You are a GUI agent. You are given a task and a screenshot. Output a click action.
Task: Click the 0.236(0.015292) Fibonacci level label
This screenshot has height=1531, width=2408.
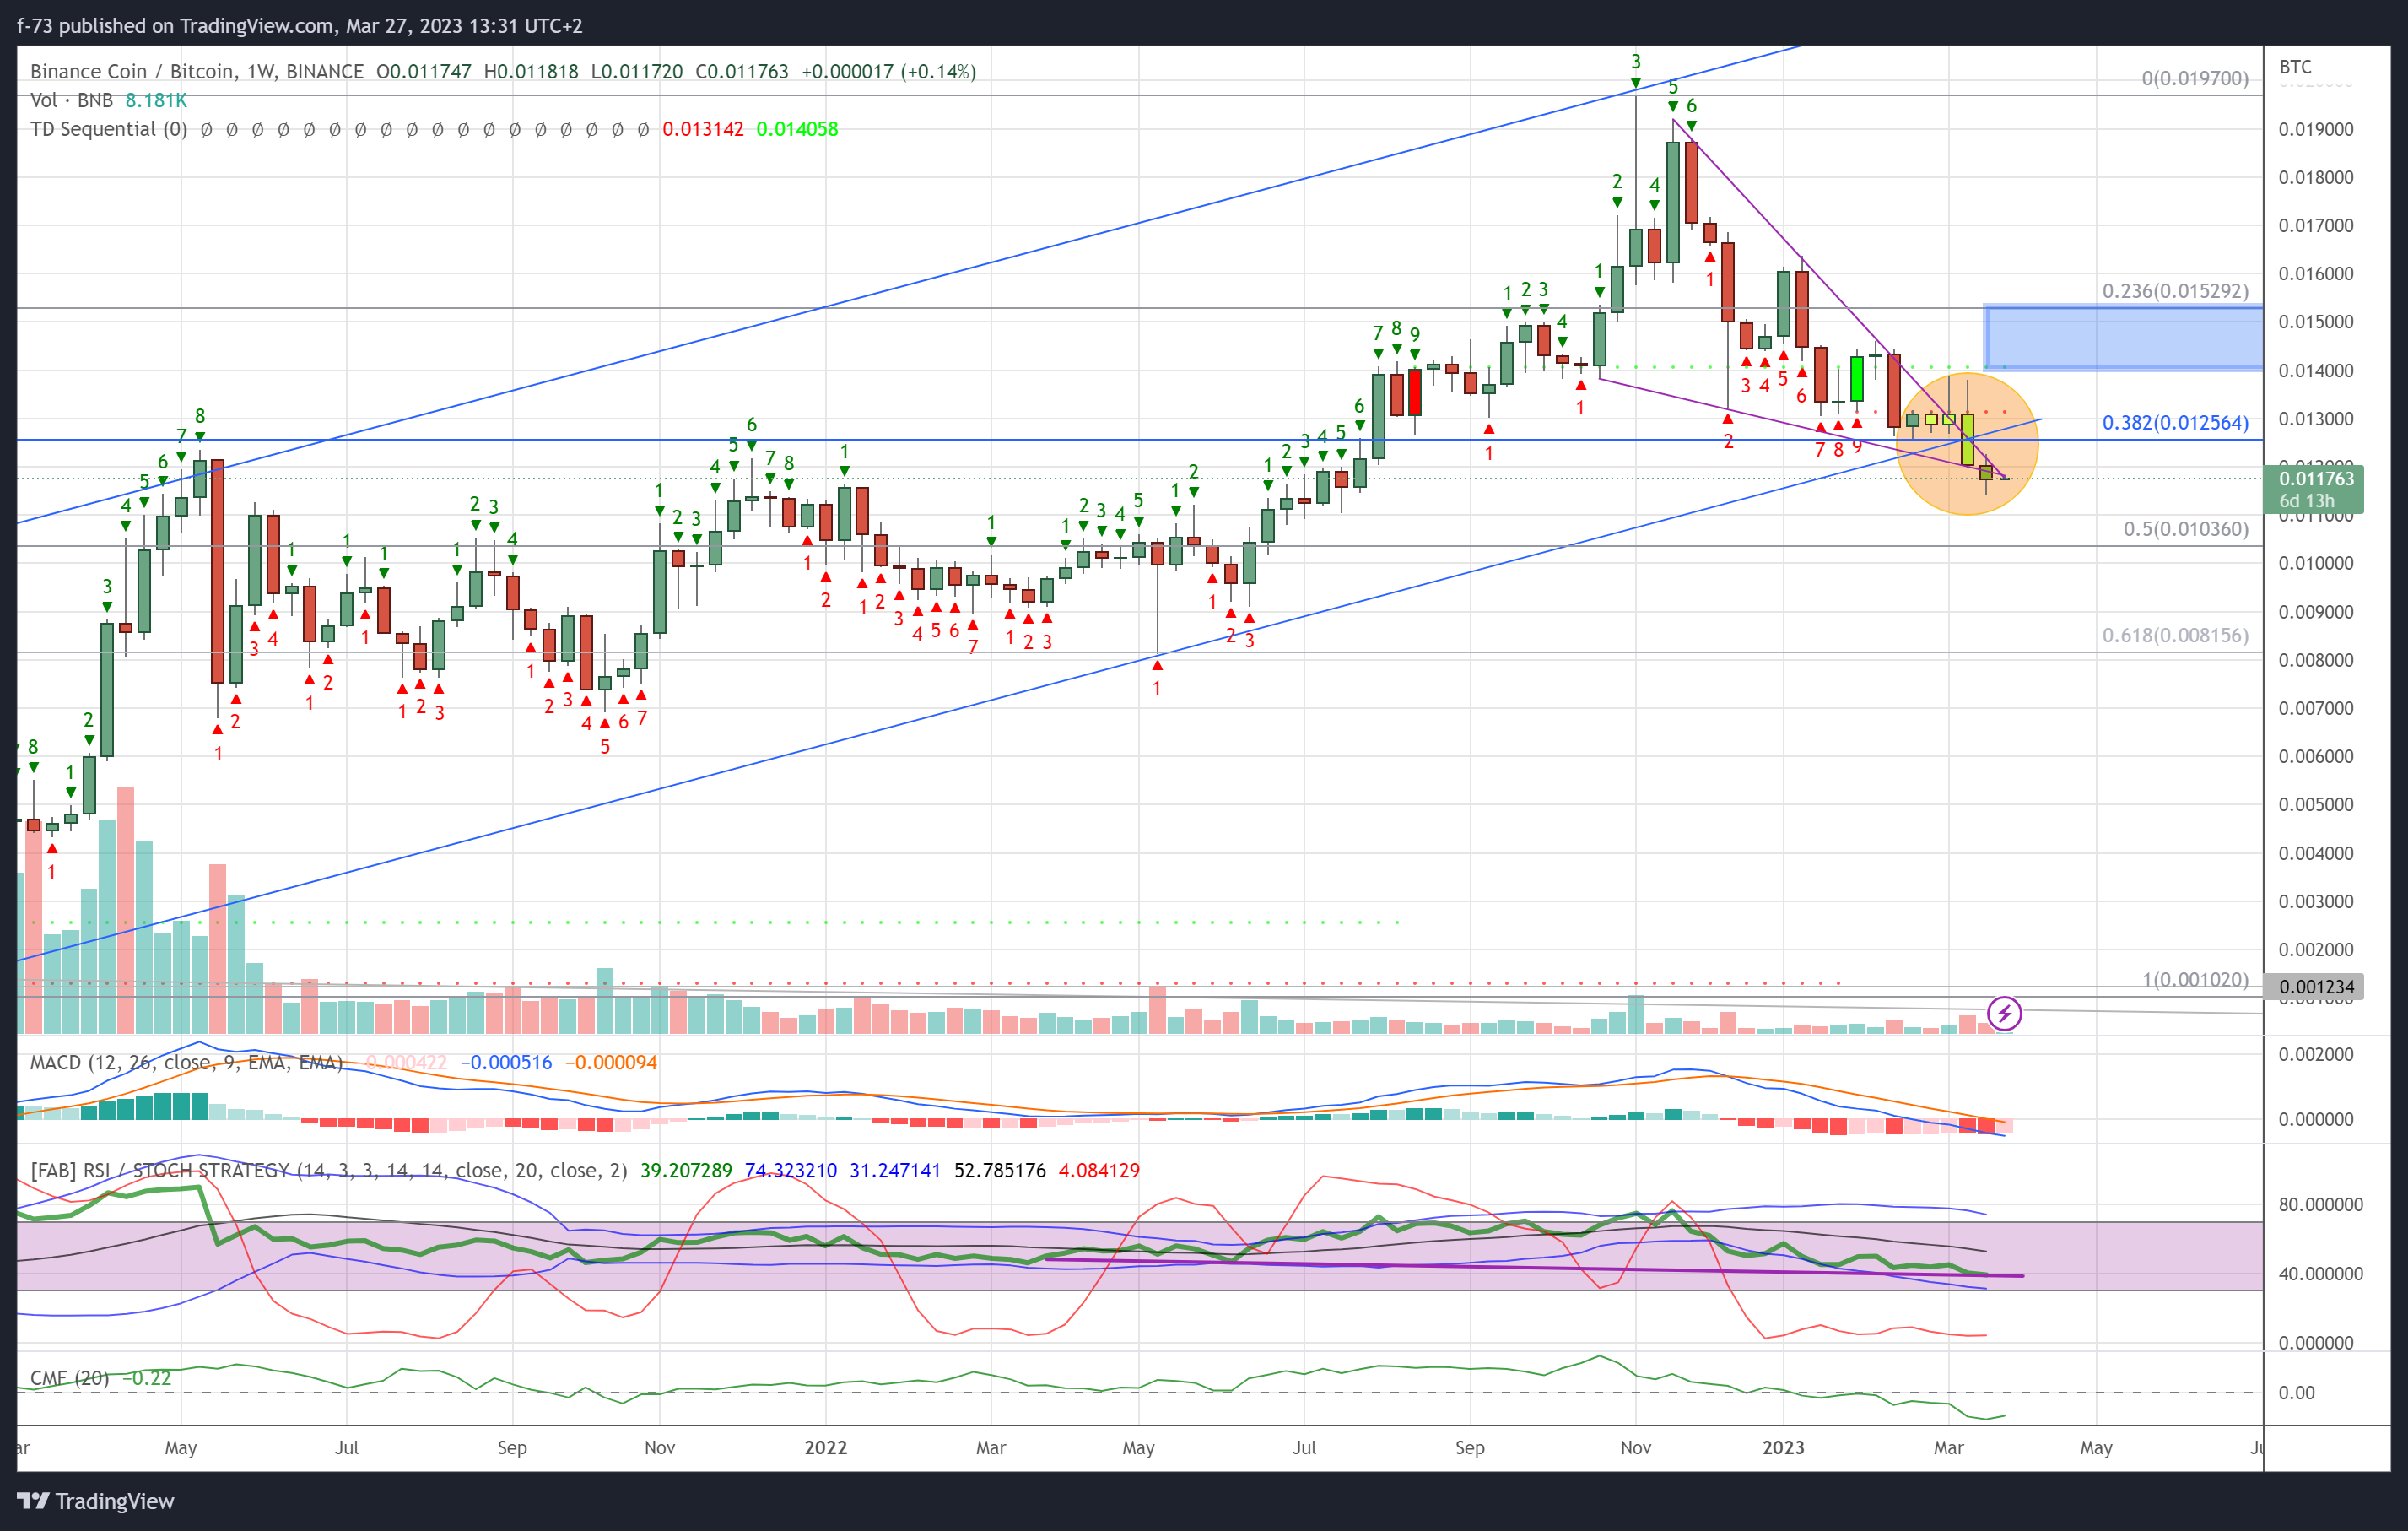point(2175,290)
